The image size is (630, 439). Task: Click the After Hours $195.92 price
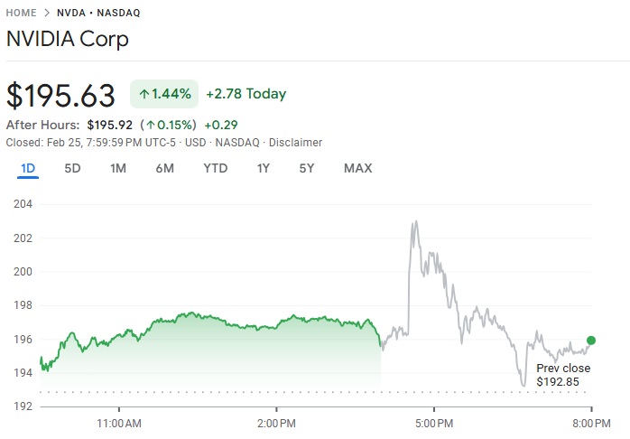108,125
